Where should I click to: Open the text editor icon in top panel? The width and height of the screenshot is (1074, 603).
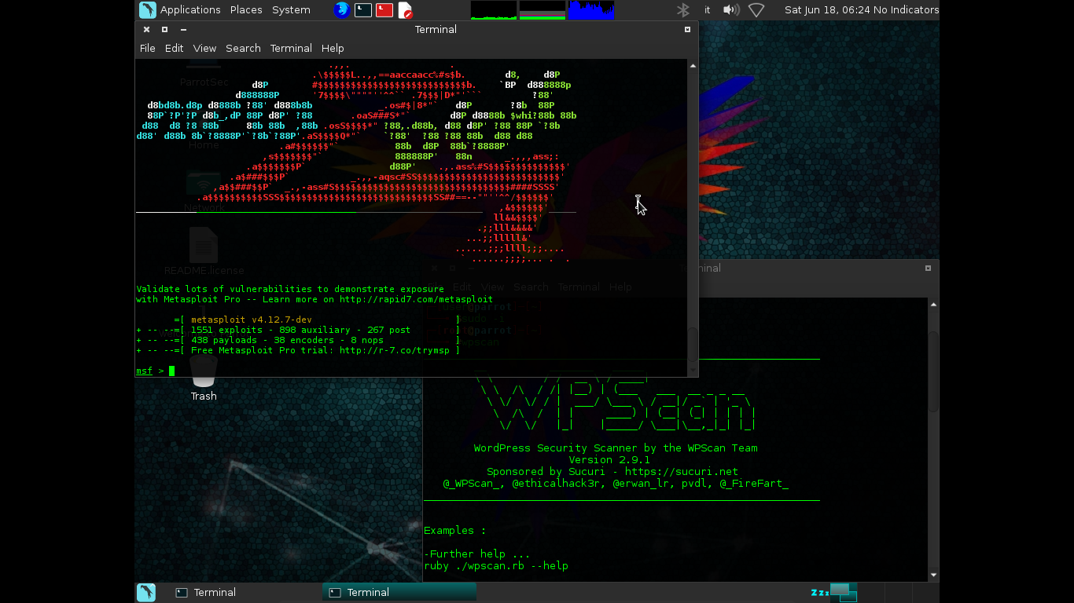click(x=406, y=9)
